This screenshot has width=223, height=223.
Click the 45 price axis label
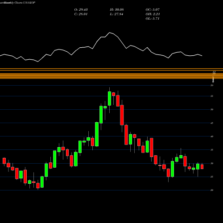pyautogui.click(x=212, y=123)
